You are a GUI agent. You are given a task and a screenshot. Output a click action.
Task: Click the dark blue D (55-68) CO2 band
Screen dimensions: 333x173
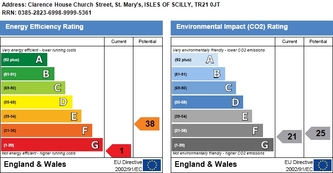208,102
